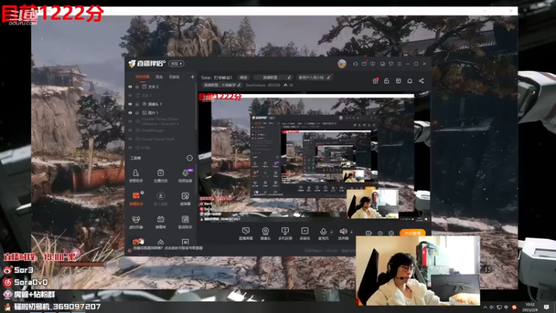Image resolution: width=556 pixels, height=313 pixels.
Task: Open the download-arrow tool in toolbox
Action: (161, 199)
